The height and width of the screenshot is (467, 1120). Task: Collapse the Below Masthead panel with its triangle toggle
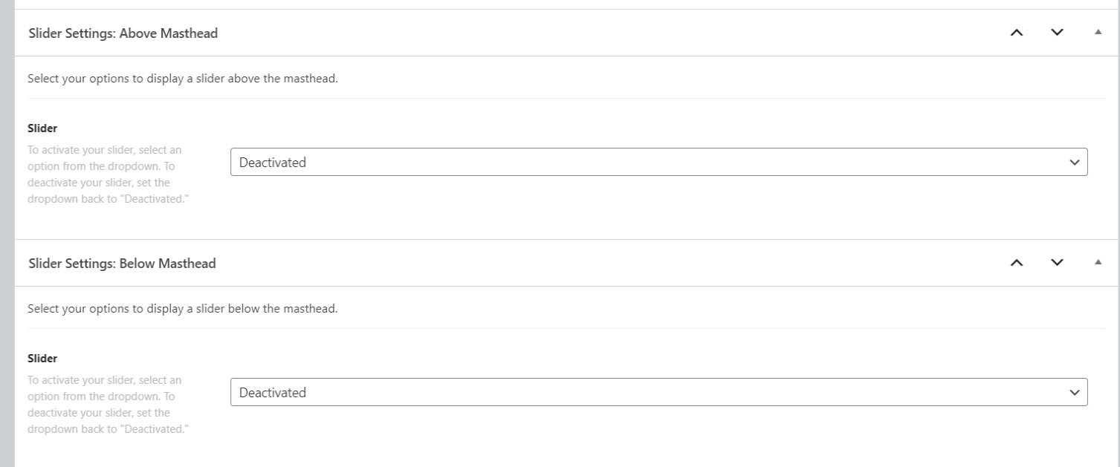click(x=1098, y=263)
